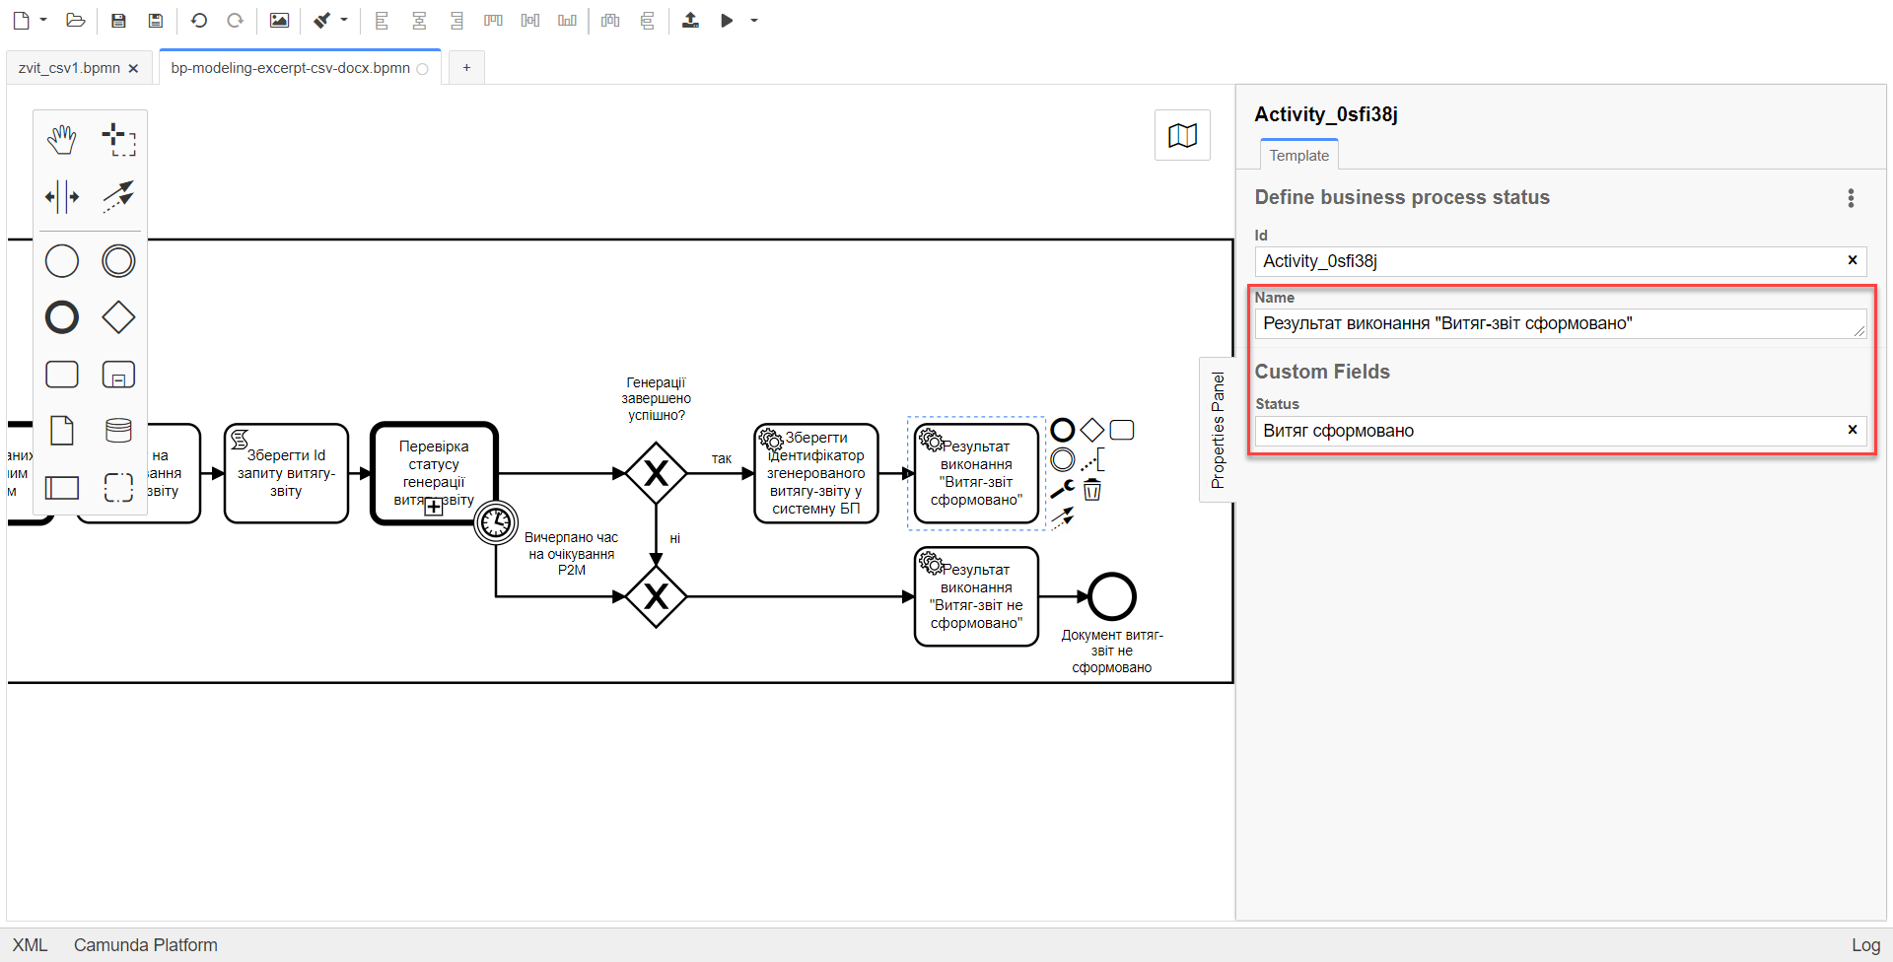Toggle the Log panel
The height and width of the screenshot is (962, 1893).
coord(1865,945)
